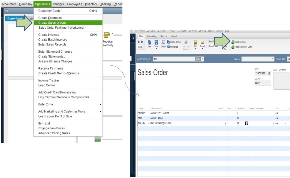Expand the Class dropdown
This screenshot has height=178, width=290.
coord(273,59)
